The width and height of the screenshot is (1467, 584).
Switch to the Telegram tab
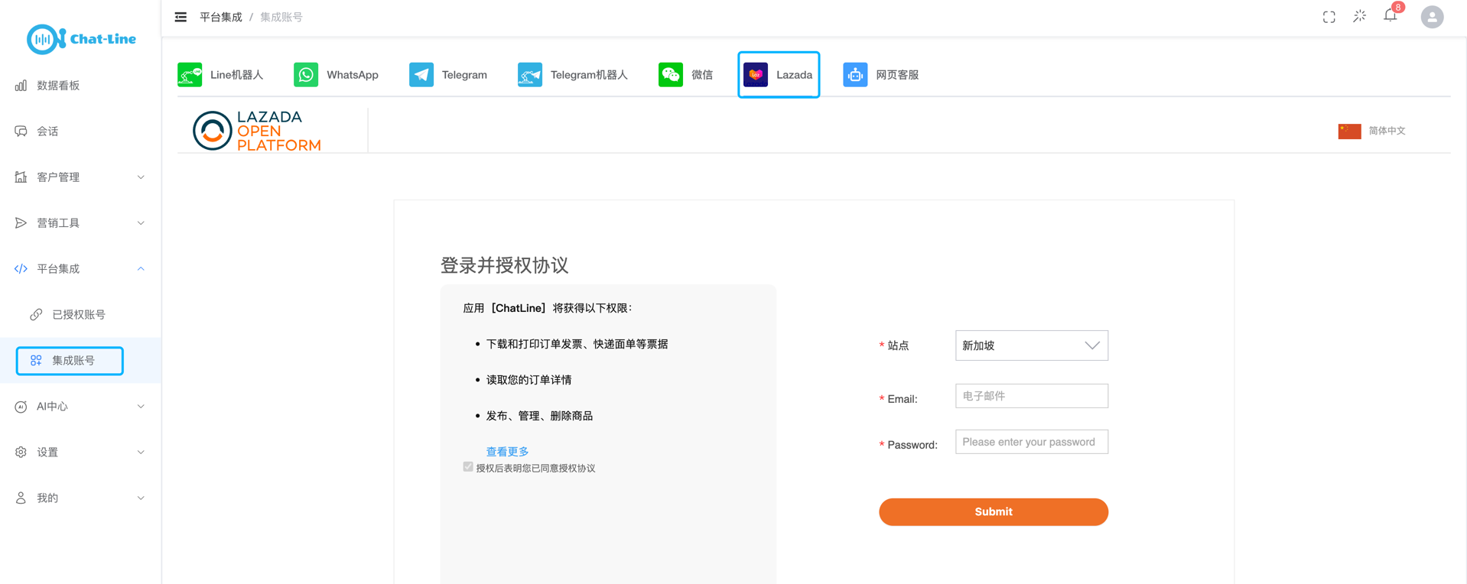tap(448, 75)
